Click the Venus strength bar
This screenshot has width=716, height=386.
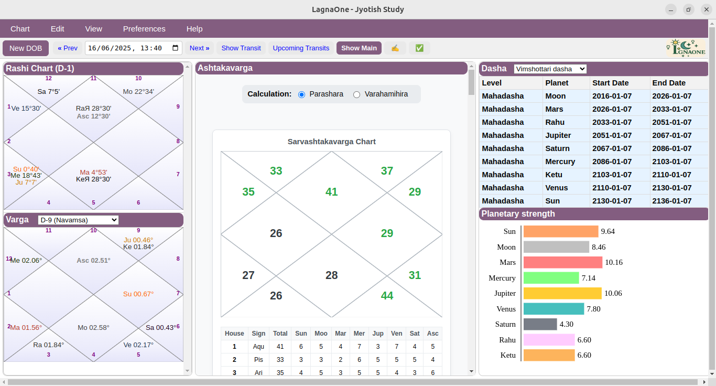pos(554,309)
